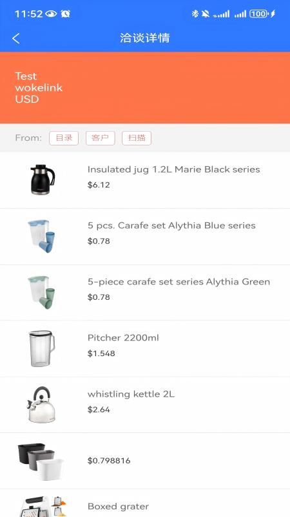
Task: Select the 客户 filter tag
Action: 101,138
